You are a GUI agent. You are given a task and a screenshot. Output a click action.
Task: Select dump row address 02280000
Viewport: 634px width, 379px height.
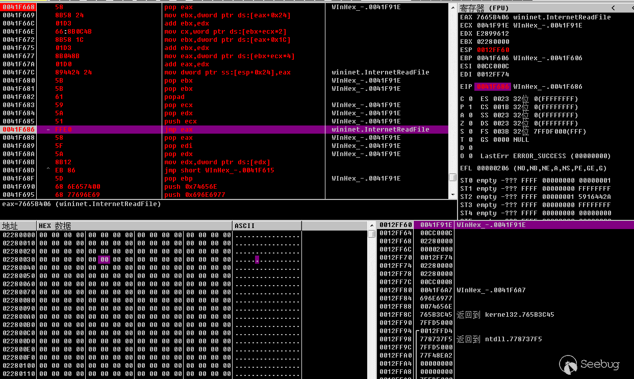(19, 235)
